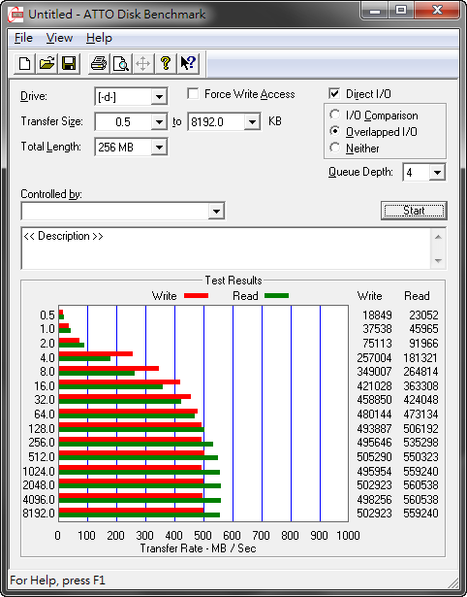Expand the Drive dropdown
Viewport: 467px width, 597px height.
point(159,97)
